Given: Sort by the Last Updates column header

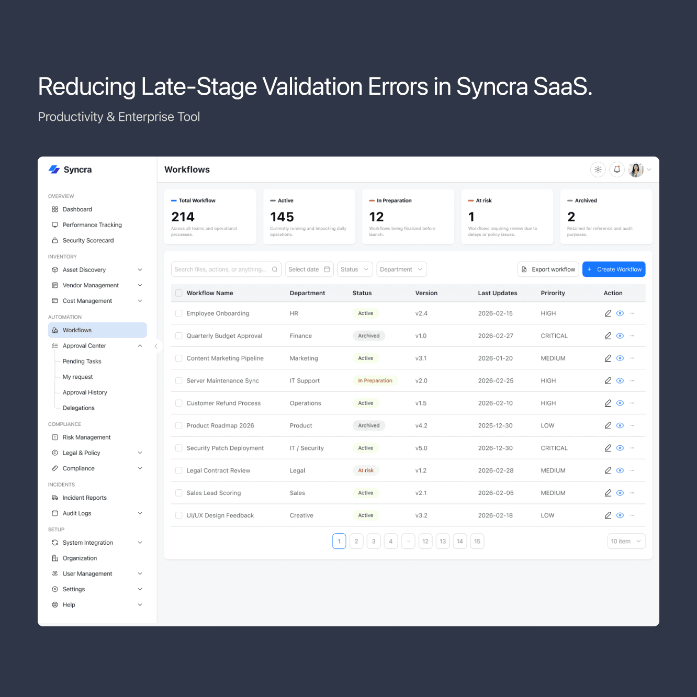Looking at the screenshot, I should tap(498, 293).
